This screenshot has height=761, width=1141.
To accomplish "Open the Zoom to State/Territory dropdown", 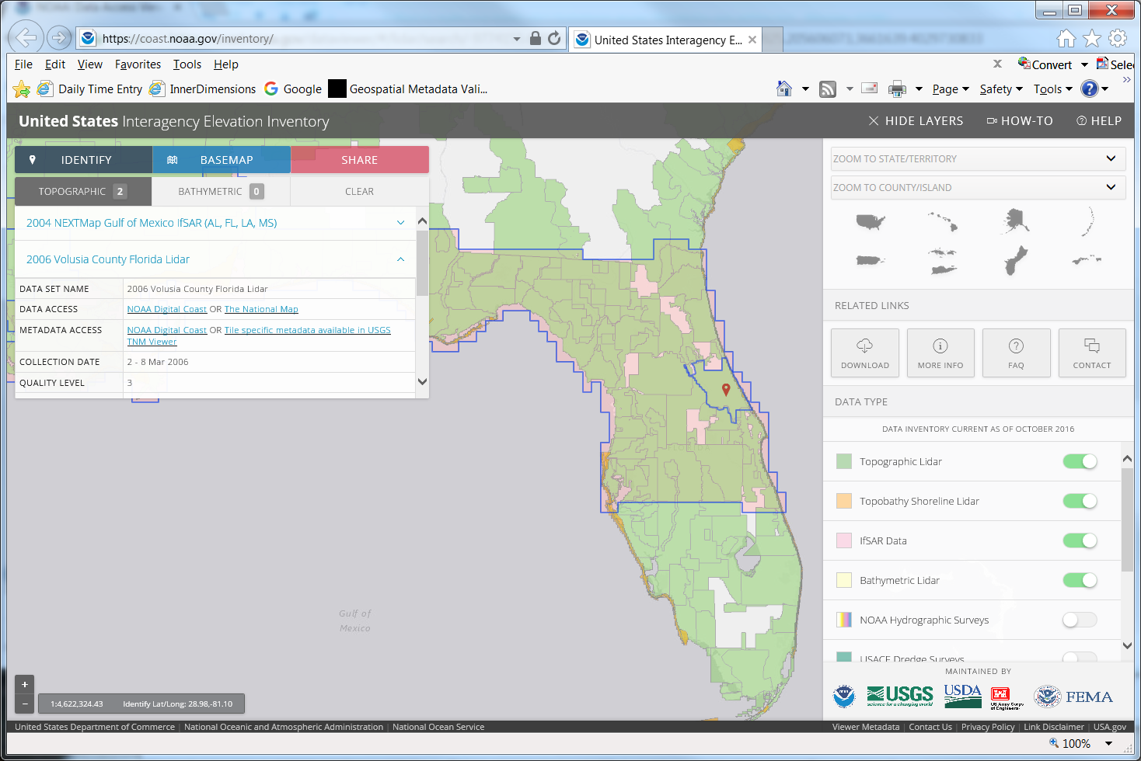I will [978, 159].
